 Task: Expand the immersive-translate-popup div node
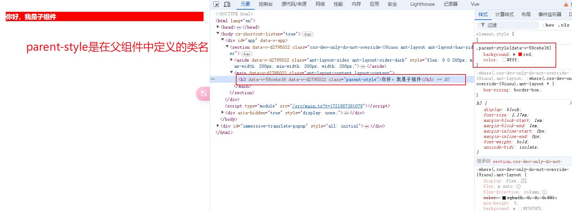click(x=218, y=125)
